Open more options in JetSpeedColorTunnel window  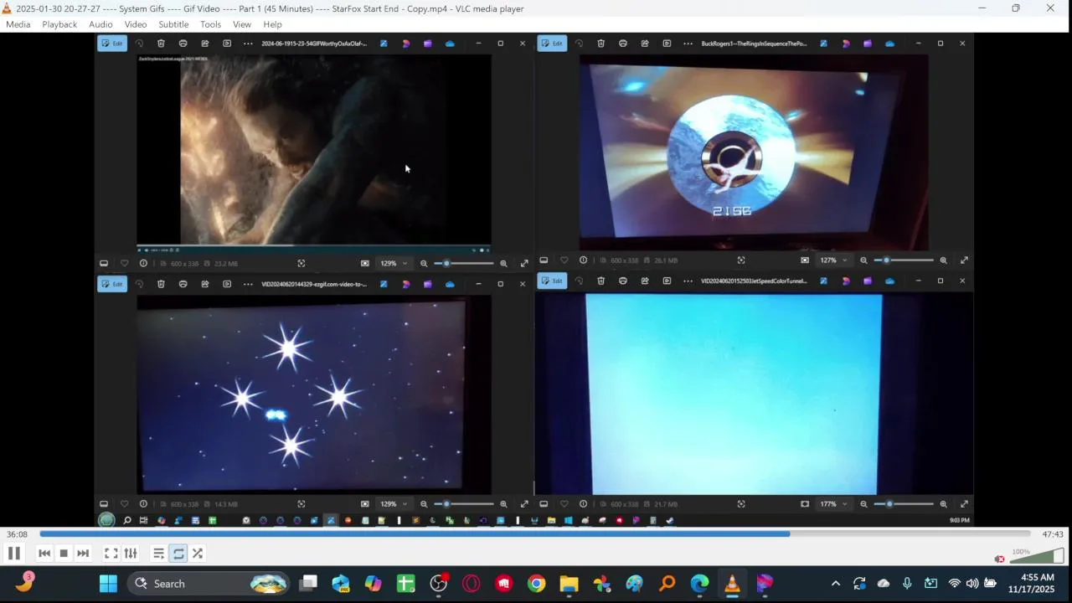[688, 281]
